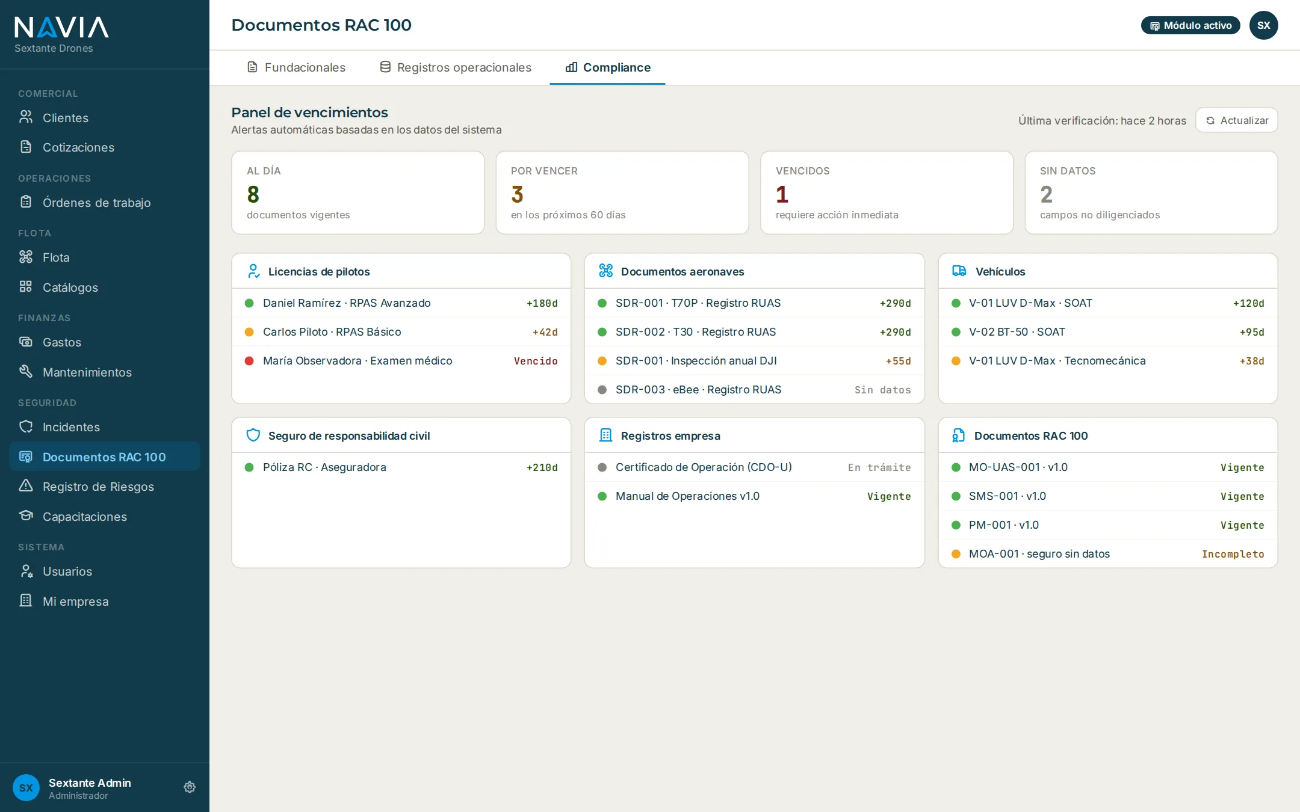Click the Registro de Riesgos warning icon
The width and height of the screenshot is (1300, 812).
tap(26, 486)
